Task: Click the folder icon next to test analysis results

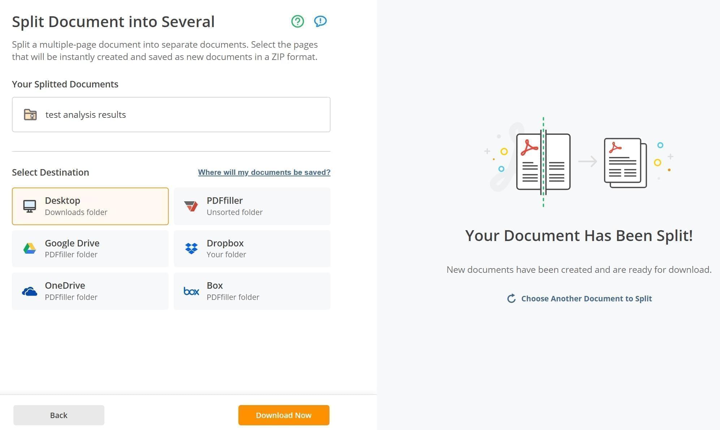Action: coord(31,114)
